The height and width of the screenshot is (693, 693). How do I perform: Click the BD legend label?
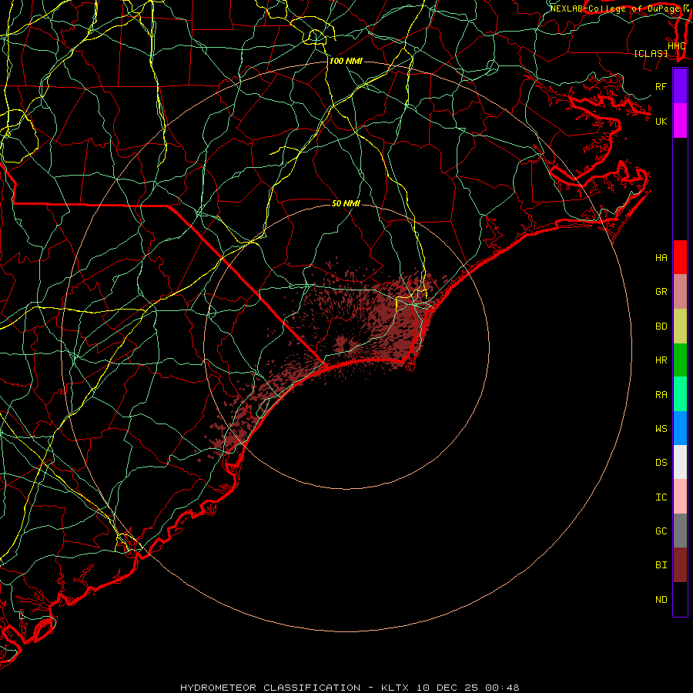[661, 326]
